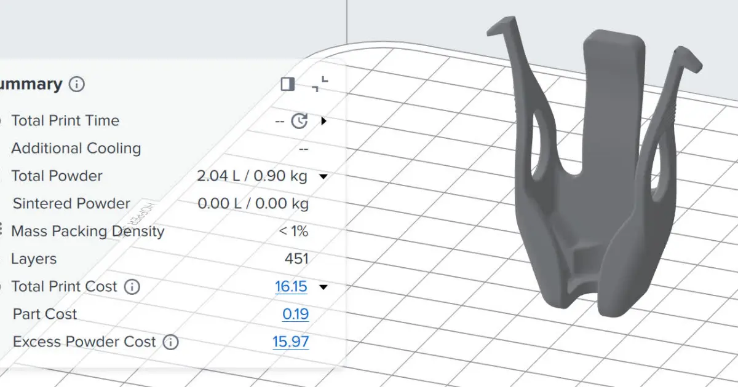Click the Total Print Cost label
738x387 pixels.
pos(64,287)
